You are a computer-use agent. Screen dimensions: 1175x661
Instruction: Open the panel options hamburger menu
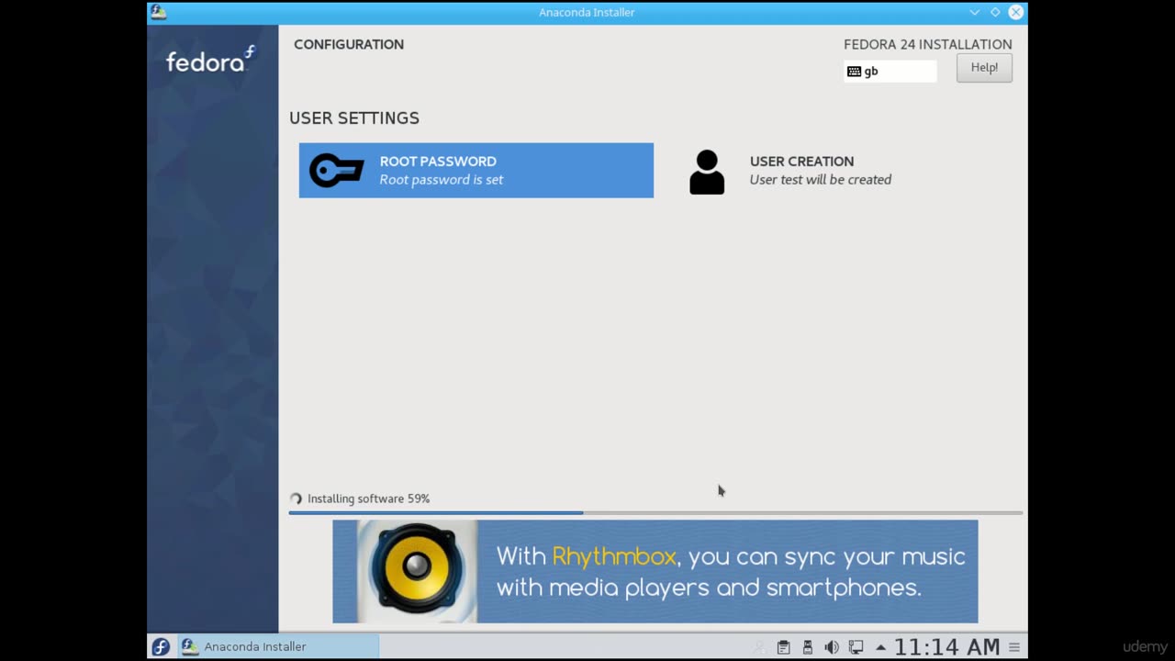[1014, 647]
